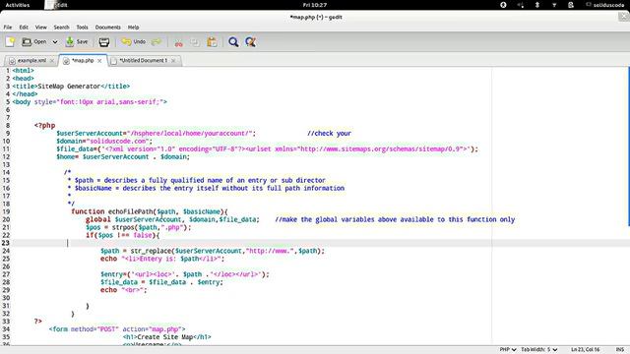This screenshot has height=354, width=630.
Task: Print the document with the printer icon
Action: point(104,41)
